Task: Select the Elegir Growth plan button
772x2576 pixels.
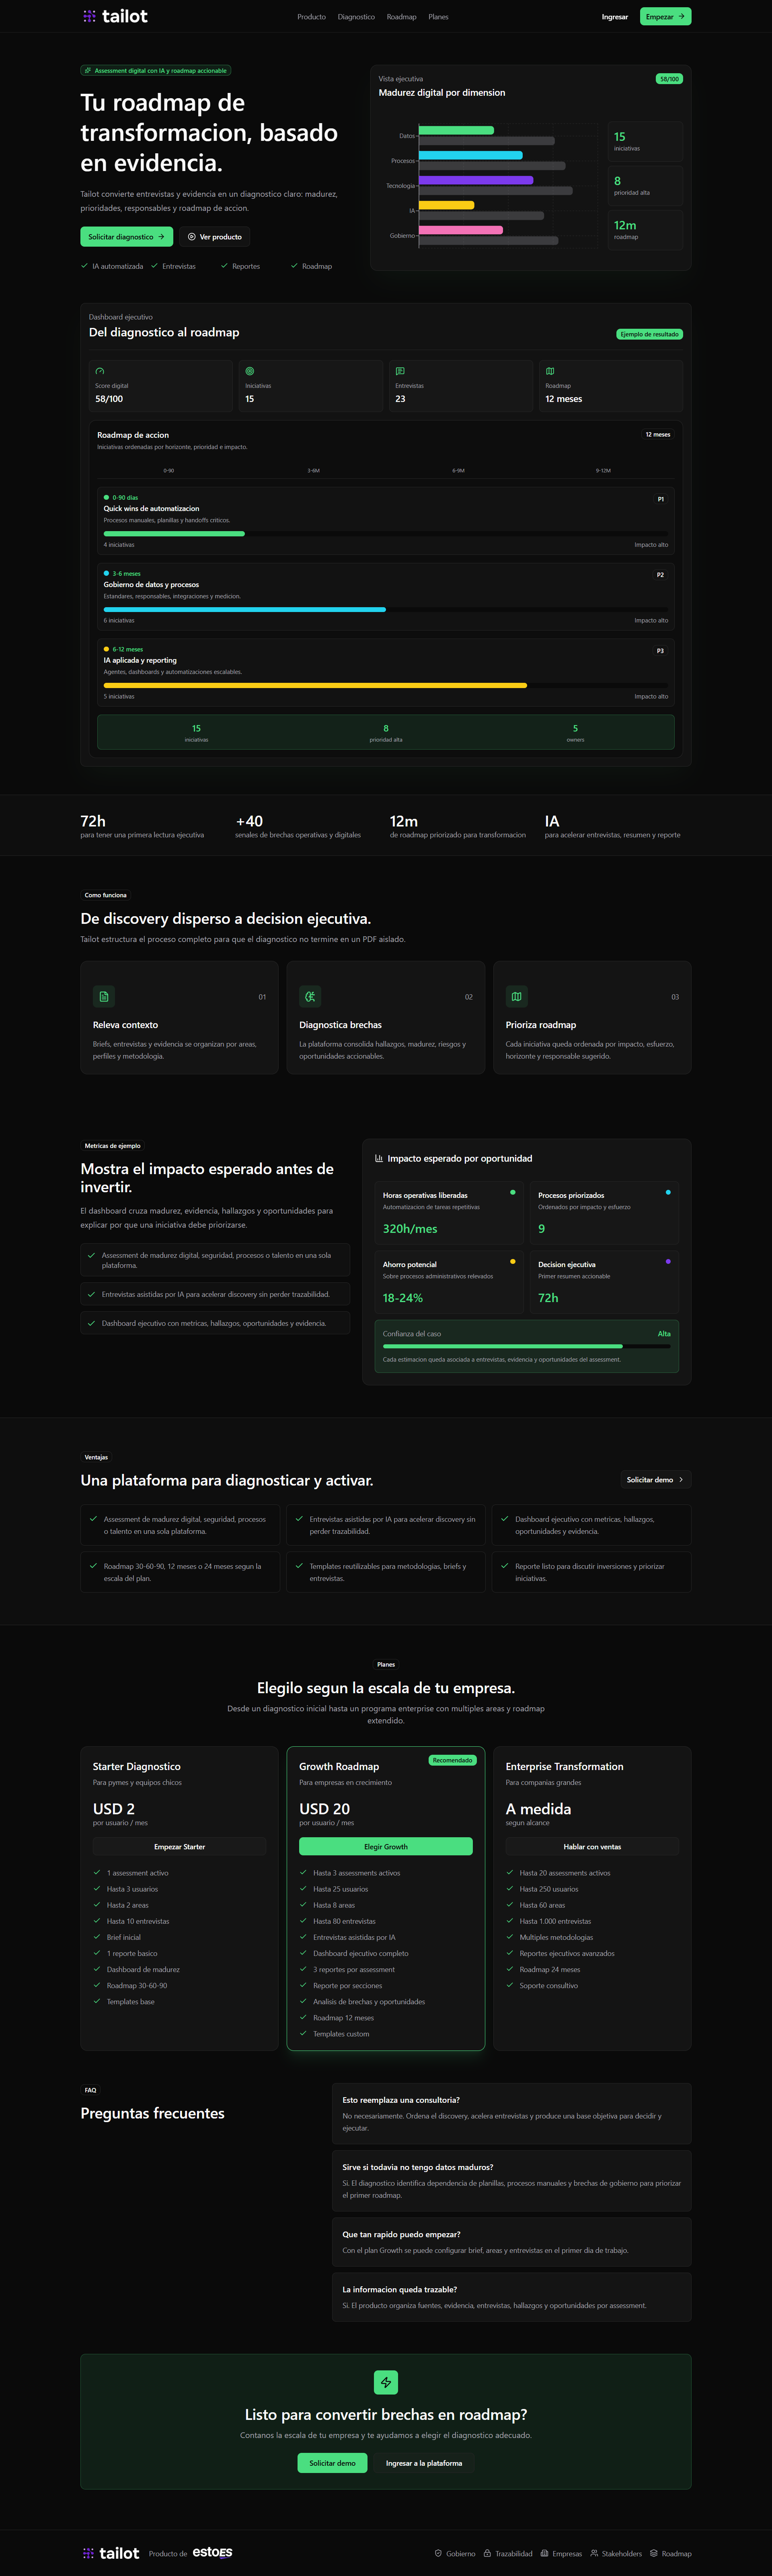Action: (386, 1846)
